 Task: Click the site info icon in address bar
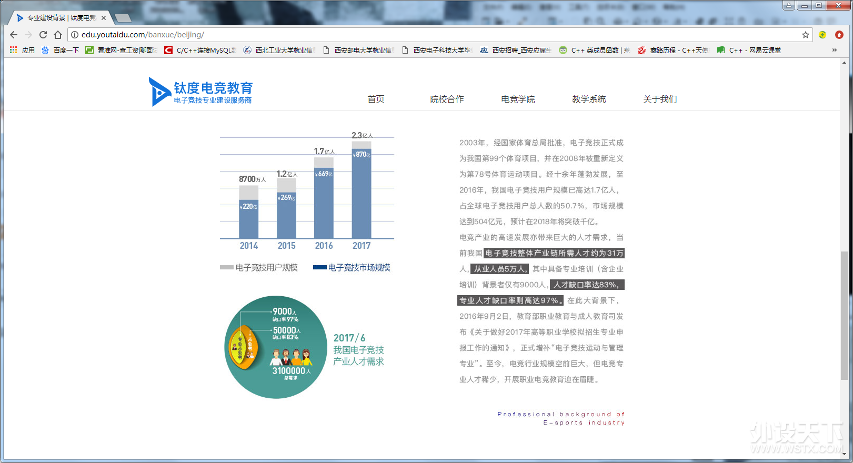[75, 35]
